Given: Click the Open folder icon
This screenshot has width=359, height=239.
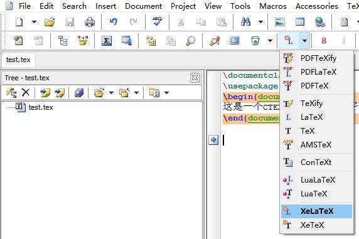Looking at the screenshot, I should point(50,22).
